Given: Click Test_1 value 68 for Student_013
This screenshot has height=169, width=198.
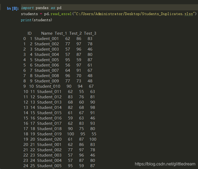Looking at the screenshot, I should 70,102.
